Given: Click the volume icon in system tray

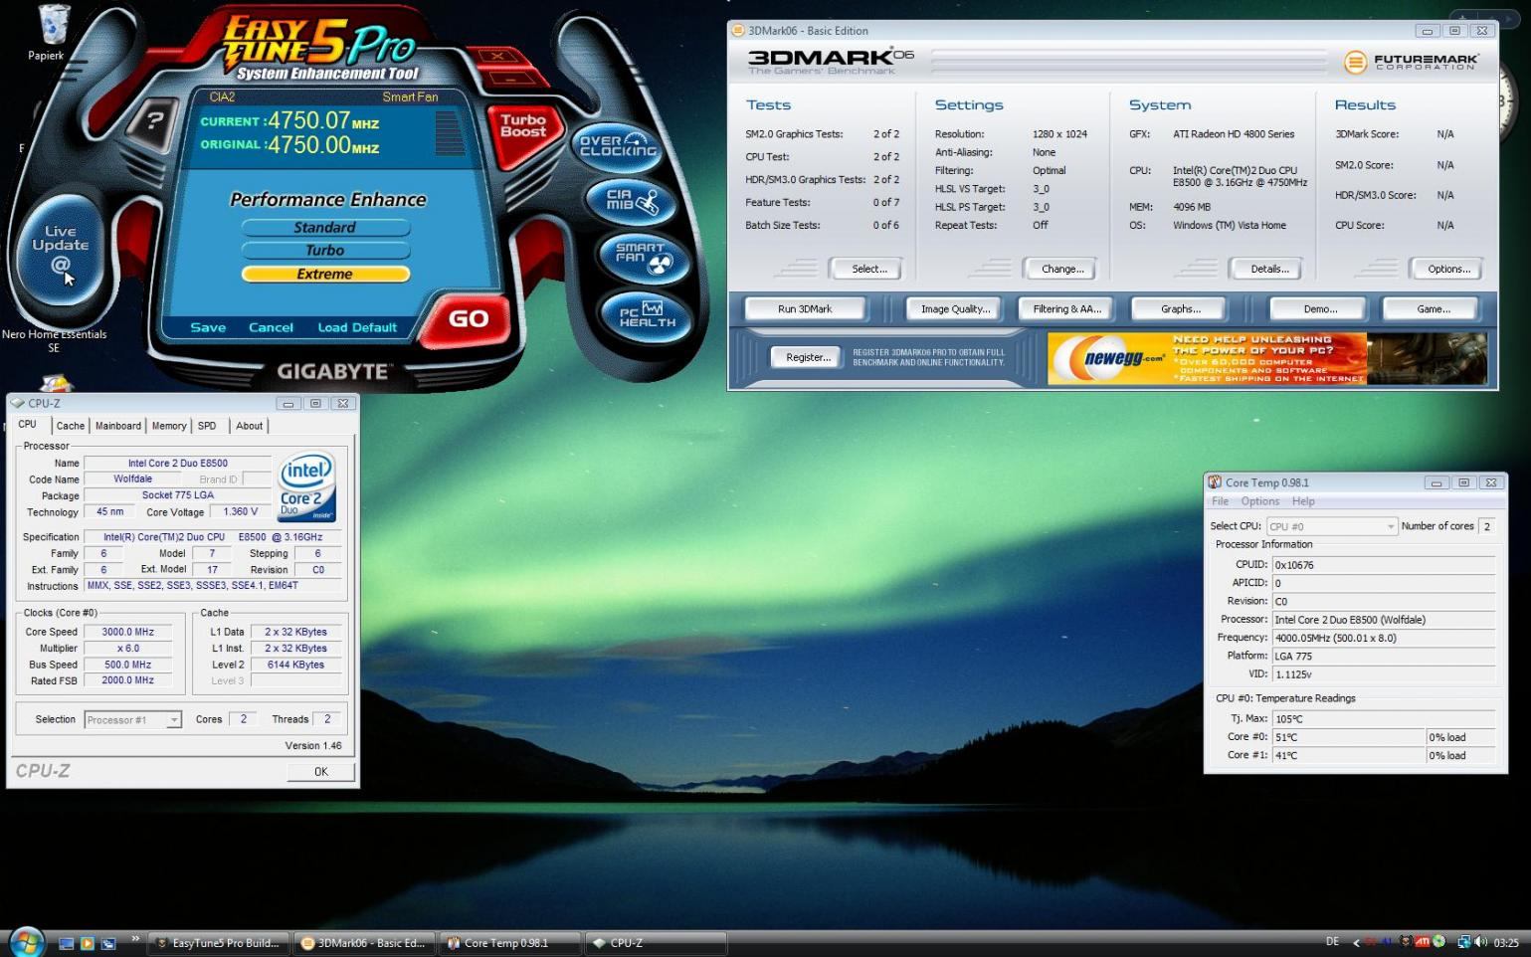Looking at the screenshot, I should pos(1480,942).
